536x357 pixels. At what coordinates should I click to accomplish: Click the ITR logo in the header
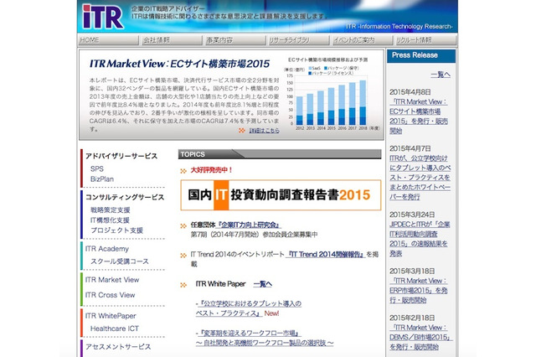tap(102, 17)
